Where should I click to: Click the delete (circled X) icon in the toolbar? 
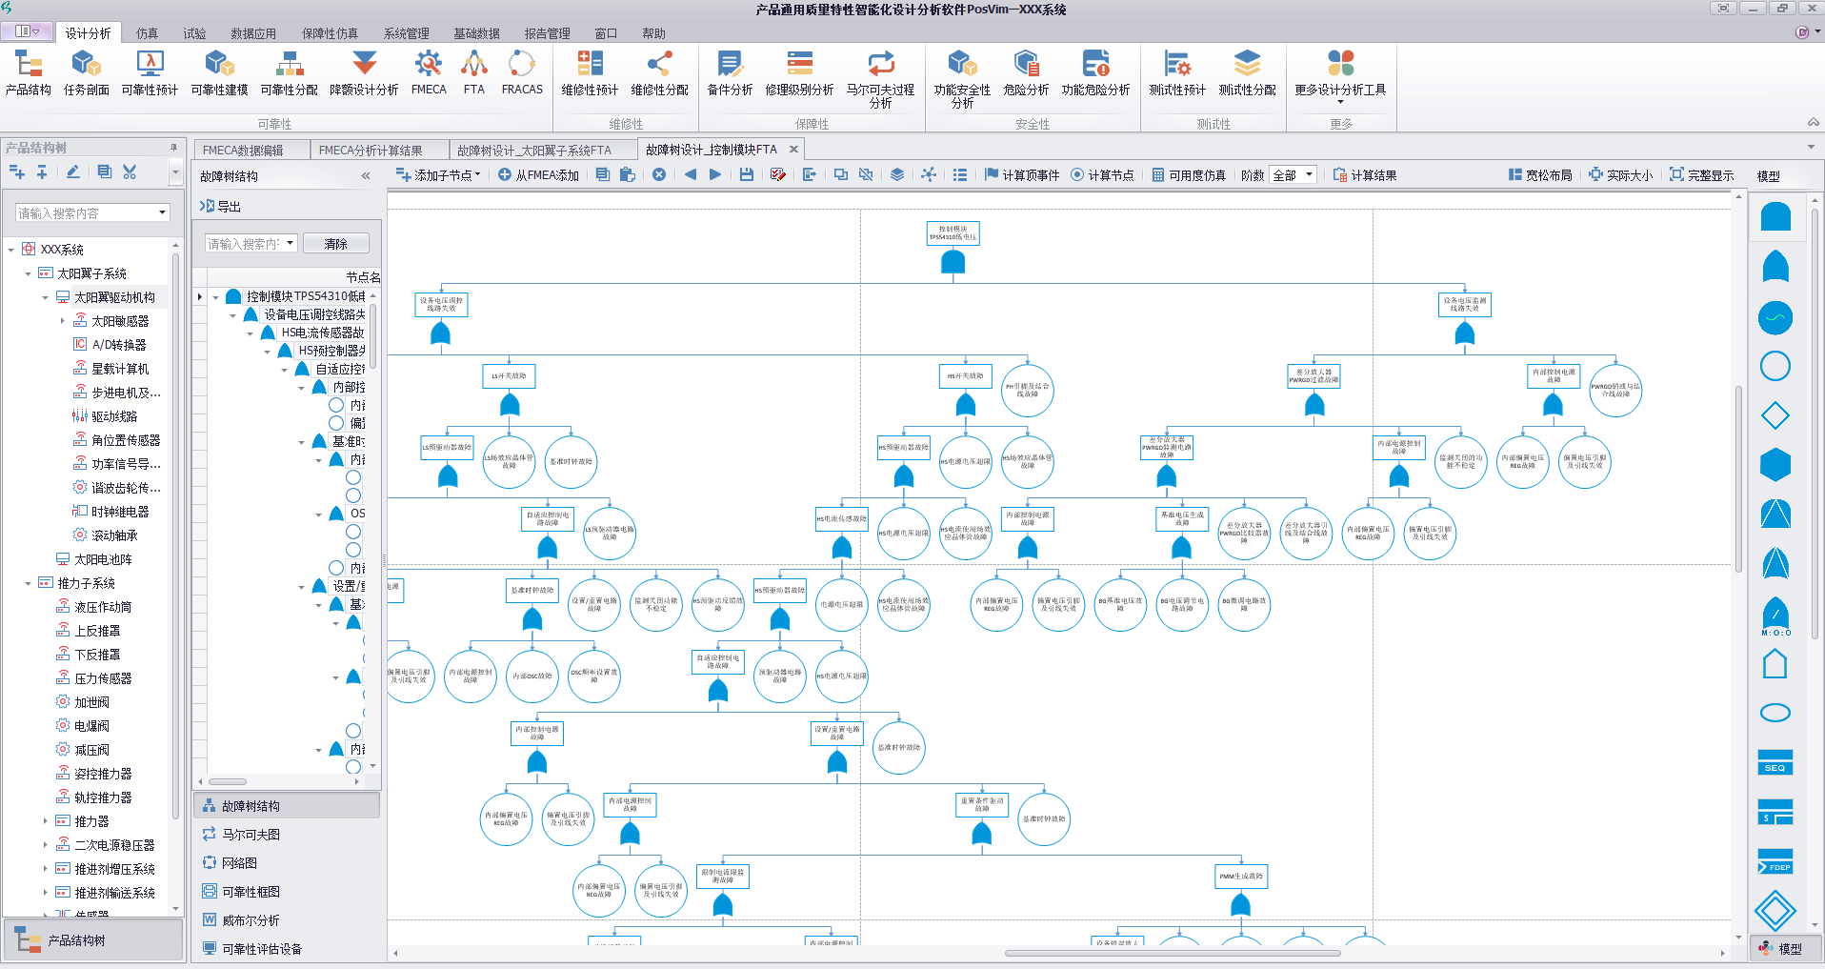(x=659, y=175)
